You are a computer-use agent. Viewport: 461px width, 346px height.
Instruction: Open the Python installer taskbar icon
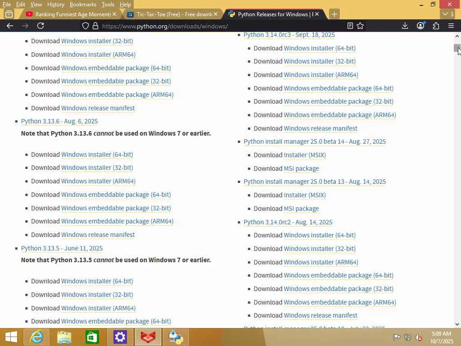point(176,337)
